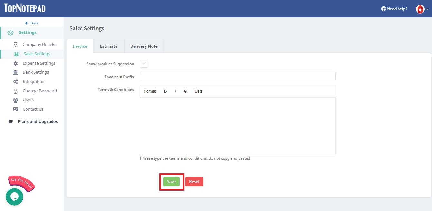The height and width of the screenshot is (211, 432).
Task: Click the Contact Us card icon
Action: pyautogui.click(x=15, y=109)
